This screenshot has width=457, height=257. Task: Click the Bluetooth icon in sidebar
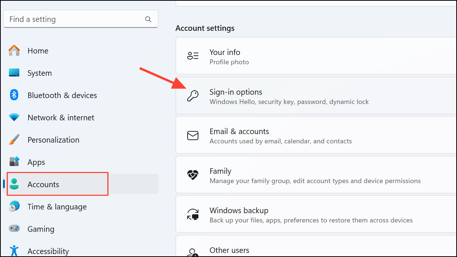pos(14,95)
